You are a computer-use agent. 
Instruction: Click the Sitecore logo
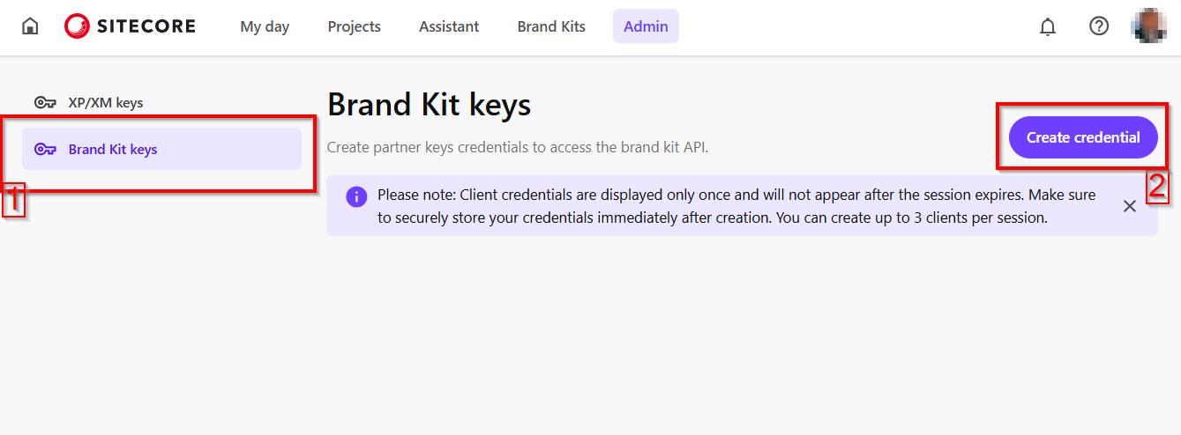click(130, 26)
